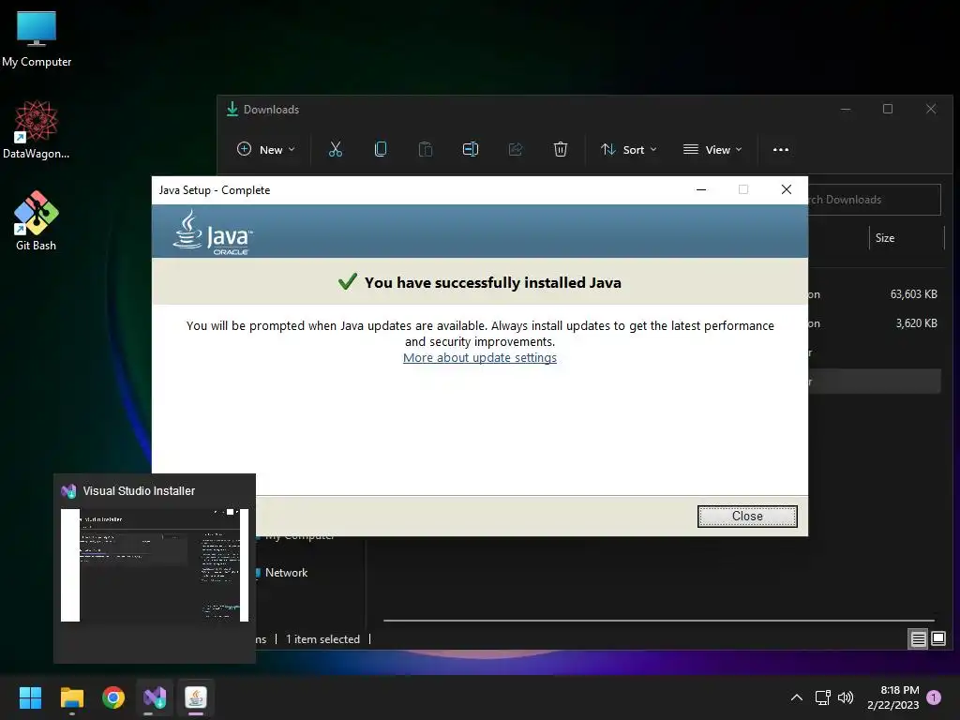Screen dimensions: 960x720
Task: Open the Sort dropdown in Downloads window
Action: (x=629, y=149)
